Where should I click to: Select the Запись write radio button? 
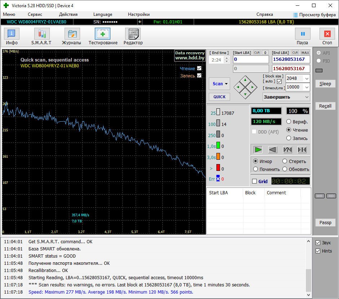(289, 138)
